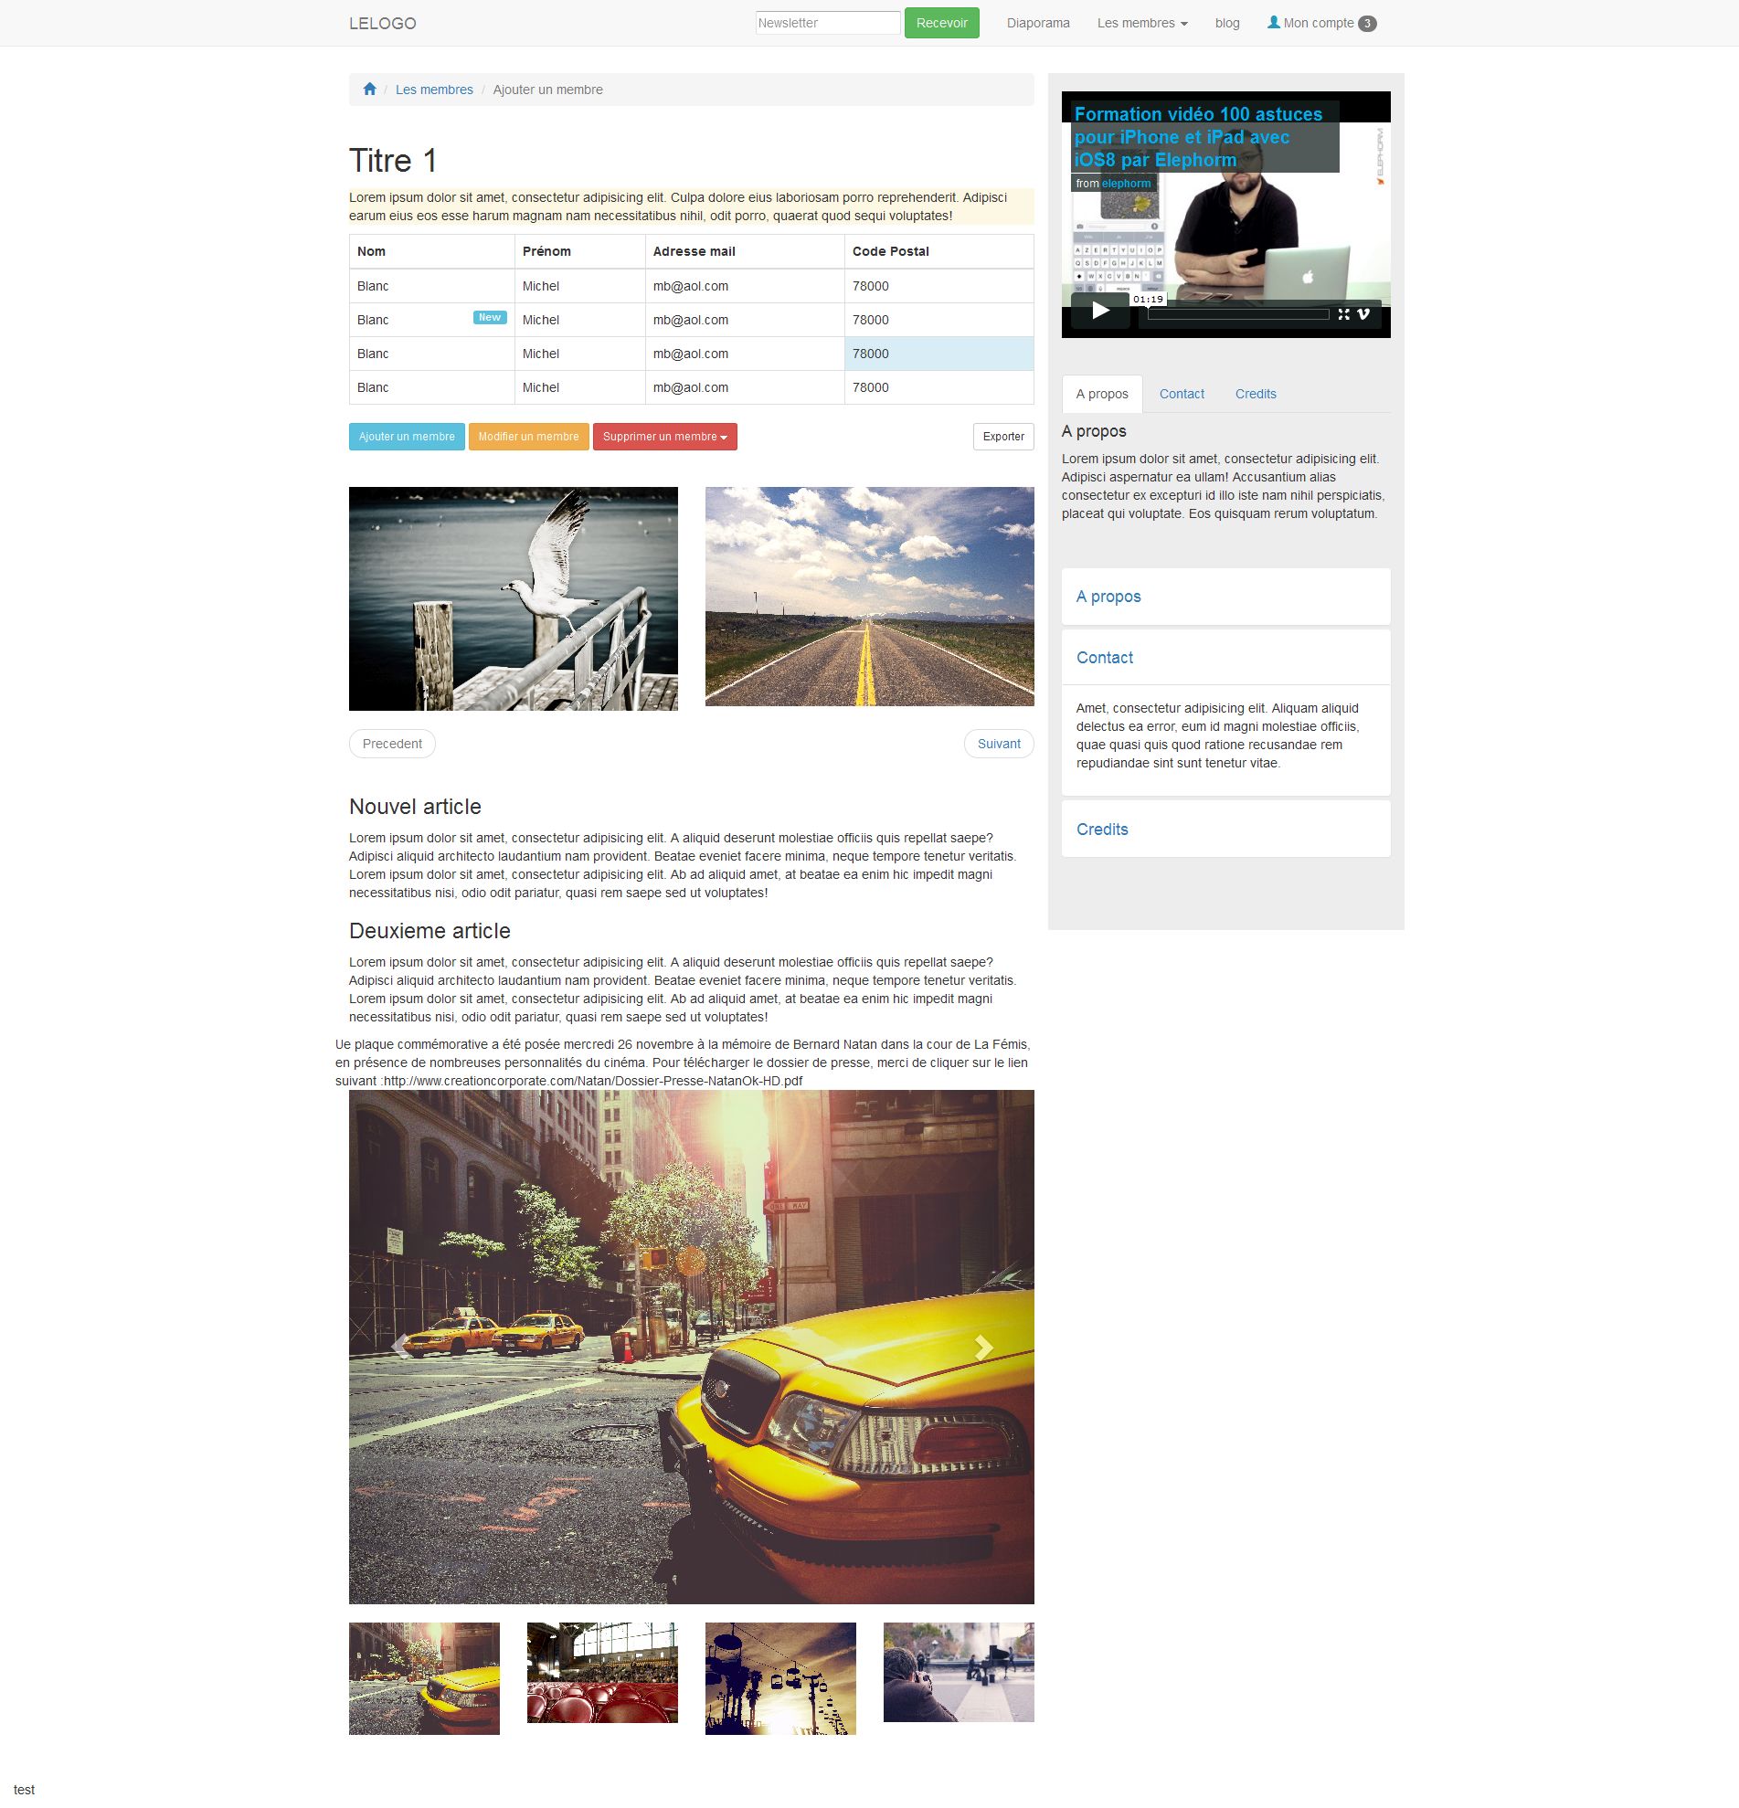Open the highway road photo
Screen dimensions: 1739x1808
click(x=869, y=597)
